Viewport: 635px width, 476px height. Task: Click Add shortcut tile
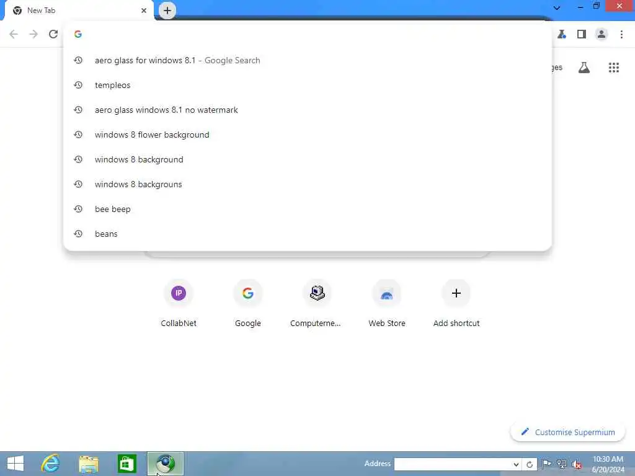[456, 303]
